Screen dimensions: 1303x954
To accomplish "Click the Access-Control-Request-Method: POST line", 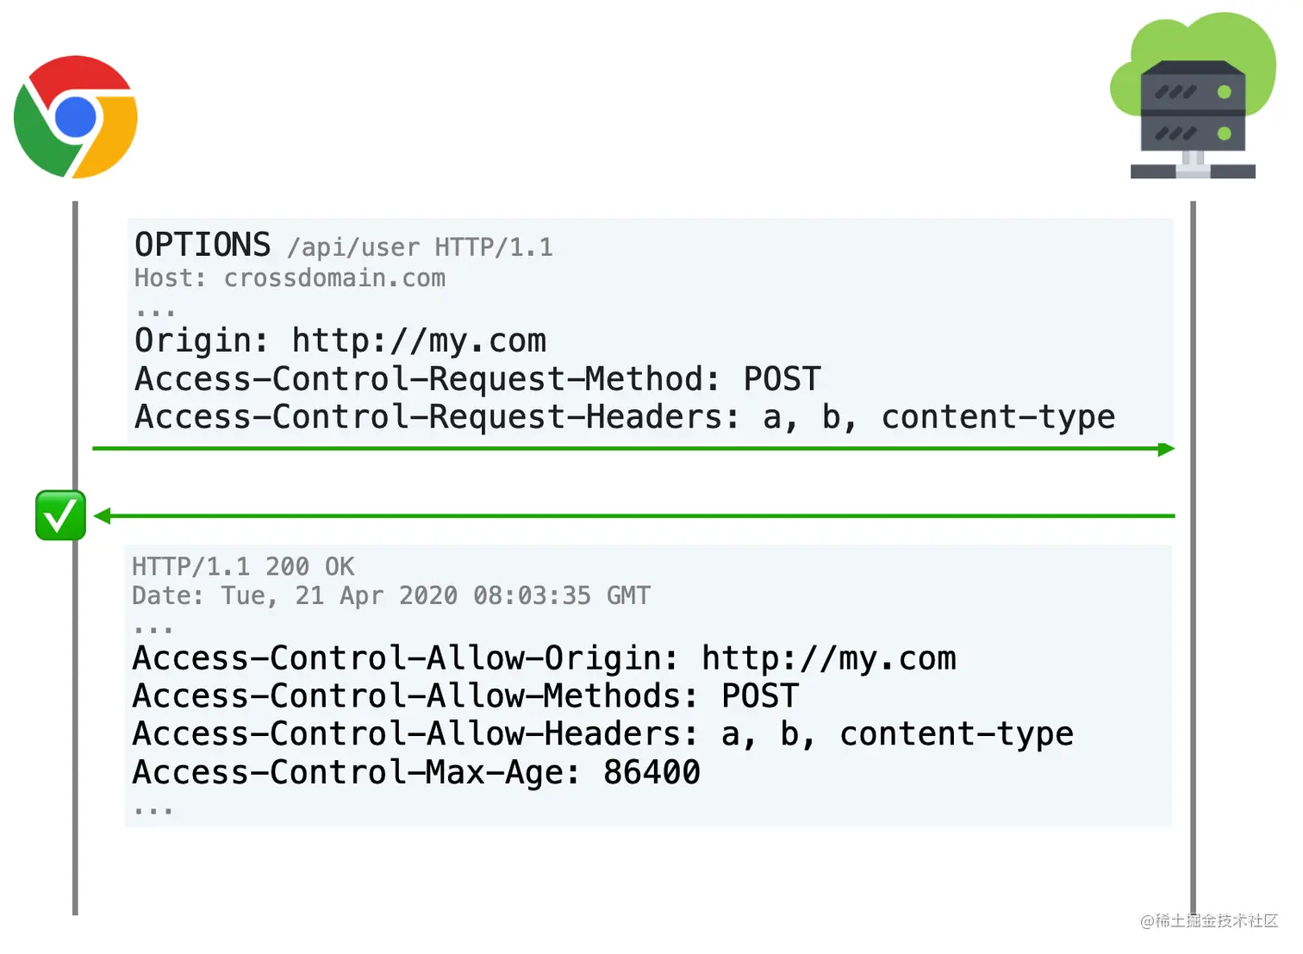I will [477, 379].
